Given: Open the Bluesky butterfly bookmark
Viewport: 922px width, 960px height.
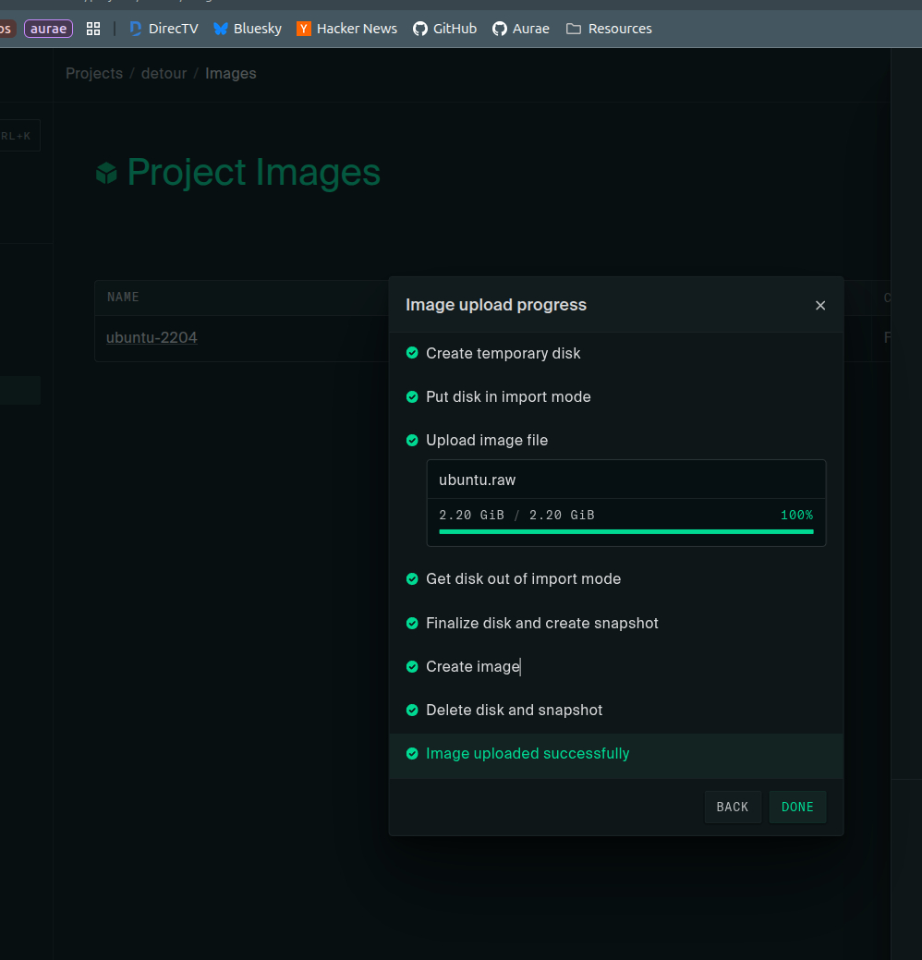Looking at the screenshot, I should 221,29.
